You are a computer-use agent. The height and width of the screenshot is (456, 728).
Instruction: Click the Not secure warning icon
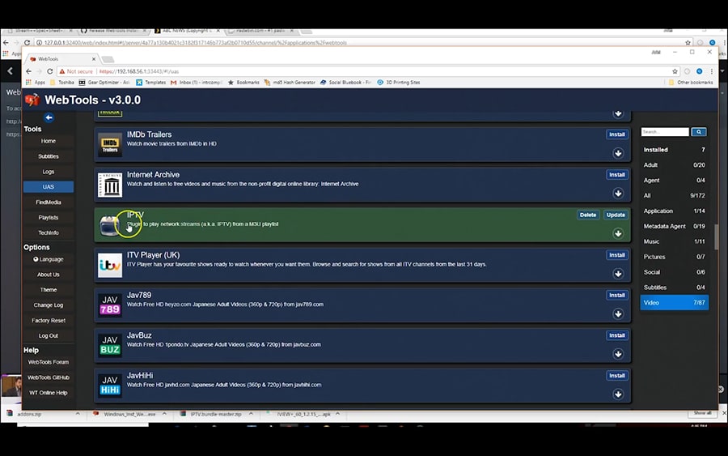pyautogui.click(x=61, y=71)
